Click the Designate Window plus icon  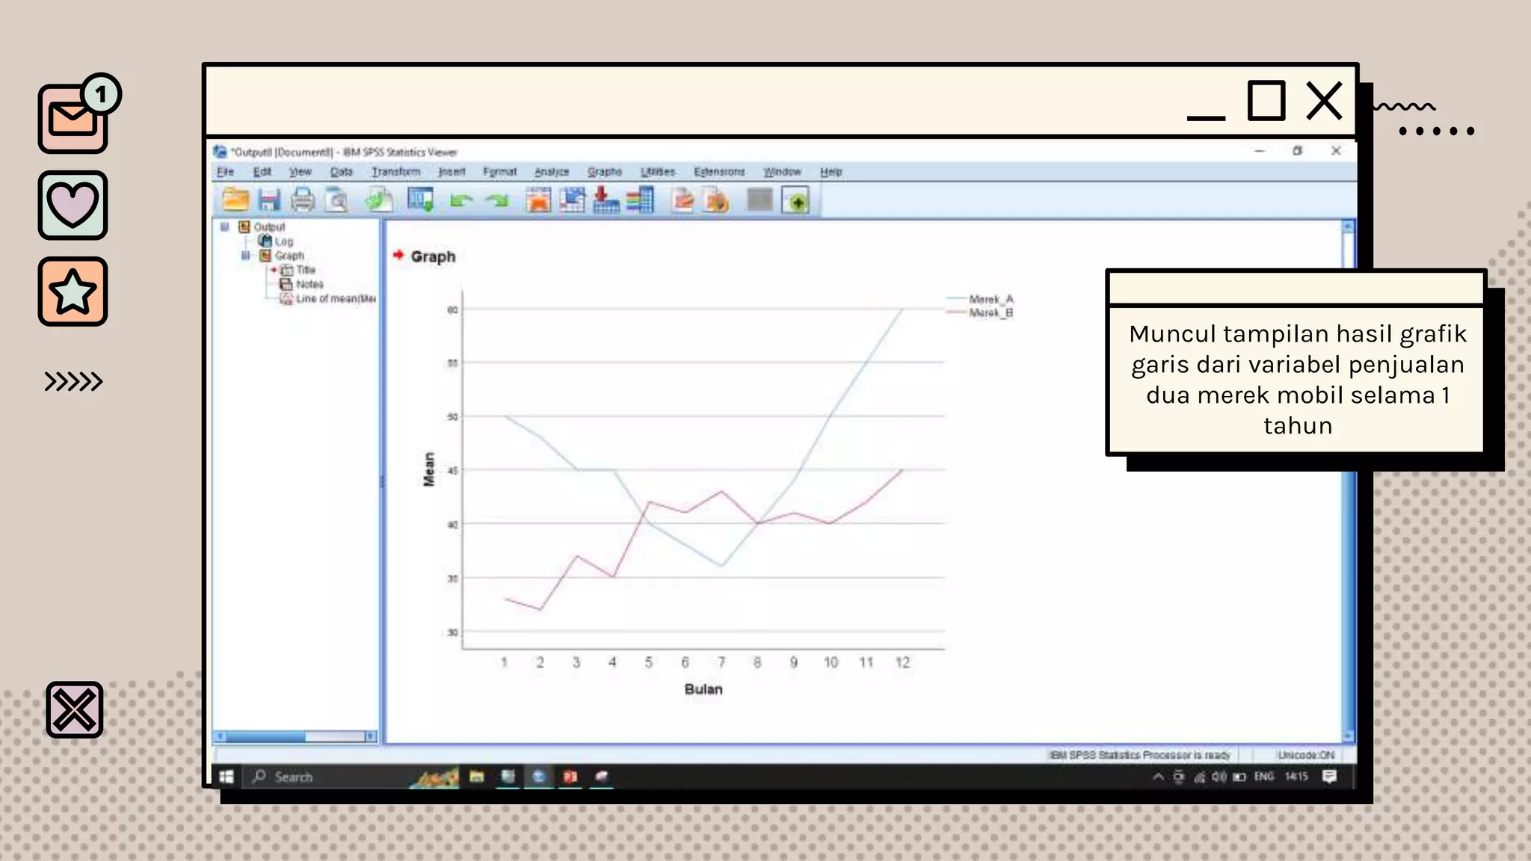click(x=796, y=200)
